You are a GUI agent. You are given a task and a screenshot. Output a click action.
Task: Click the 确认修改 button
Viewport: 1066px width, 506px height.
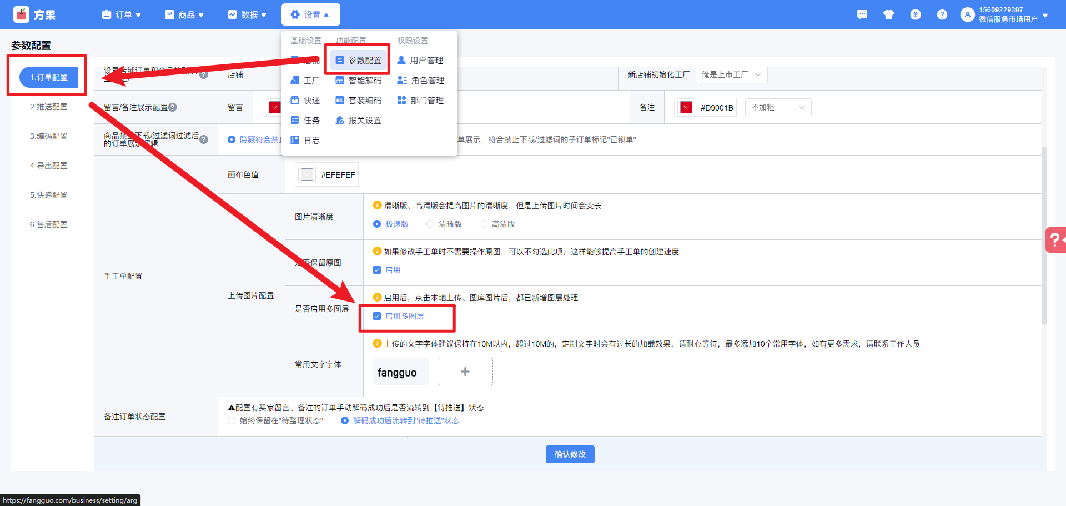(x=570, y=454)
